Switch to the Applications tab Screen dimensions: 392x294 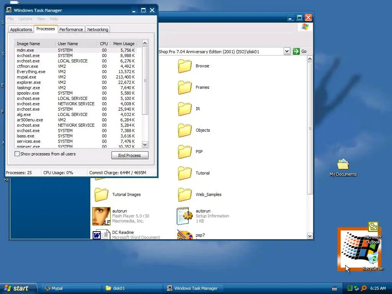21,29
